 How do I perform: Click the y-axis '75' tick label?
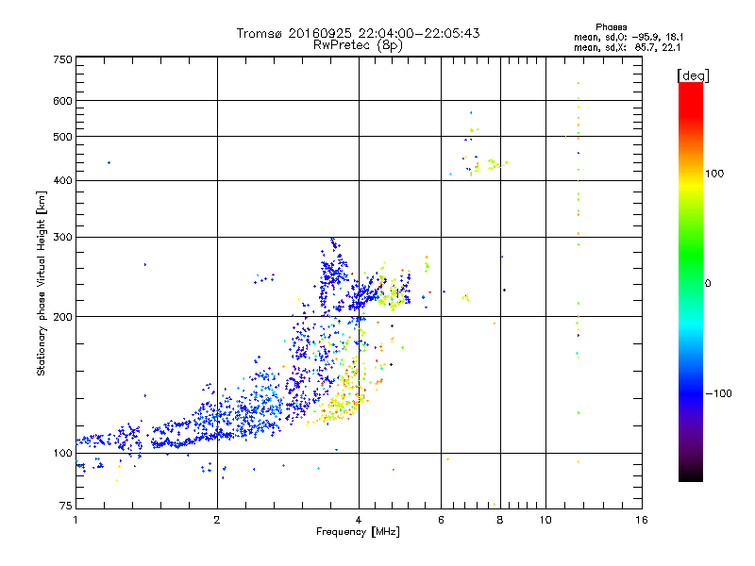66,506
